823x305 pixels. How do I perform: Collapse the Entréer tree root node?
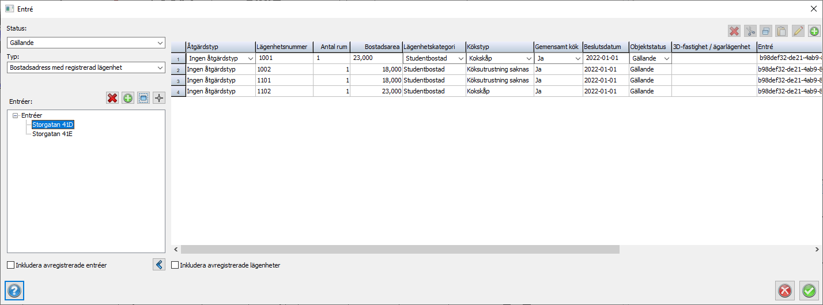pos(16,115)
